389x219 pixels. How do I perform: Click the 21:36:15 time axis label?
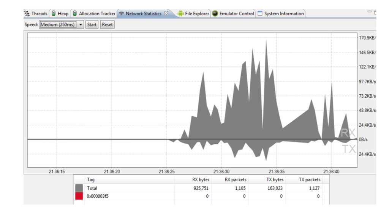pyautogui.click(x=57, y=171)
